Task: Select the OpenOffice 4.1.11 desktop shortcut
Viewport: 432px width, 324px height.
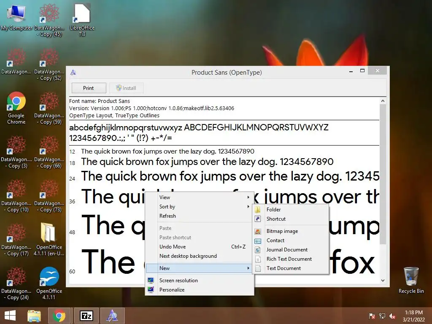Action: pos(49,283)
